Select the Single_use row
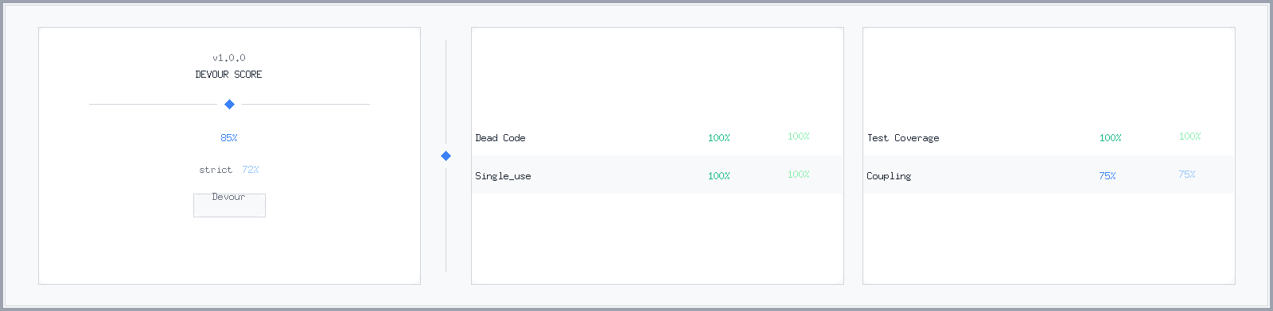The height and width of the screenshot is (311, 1273). 657,175
